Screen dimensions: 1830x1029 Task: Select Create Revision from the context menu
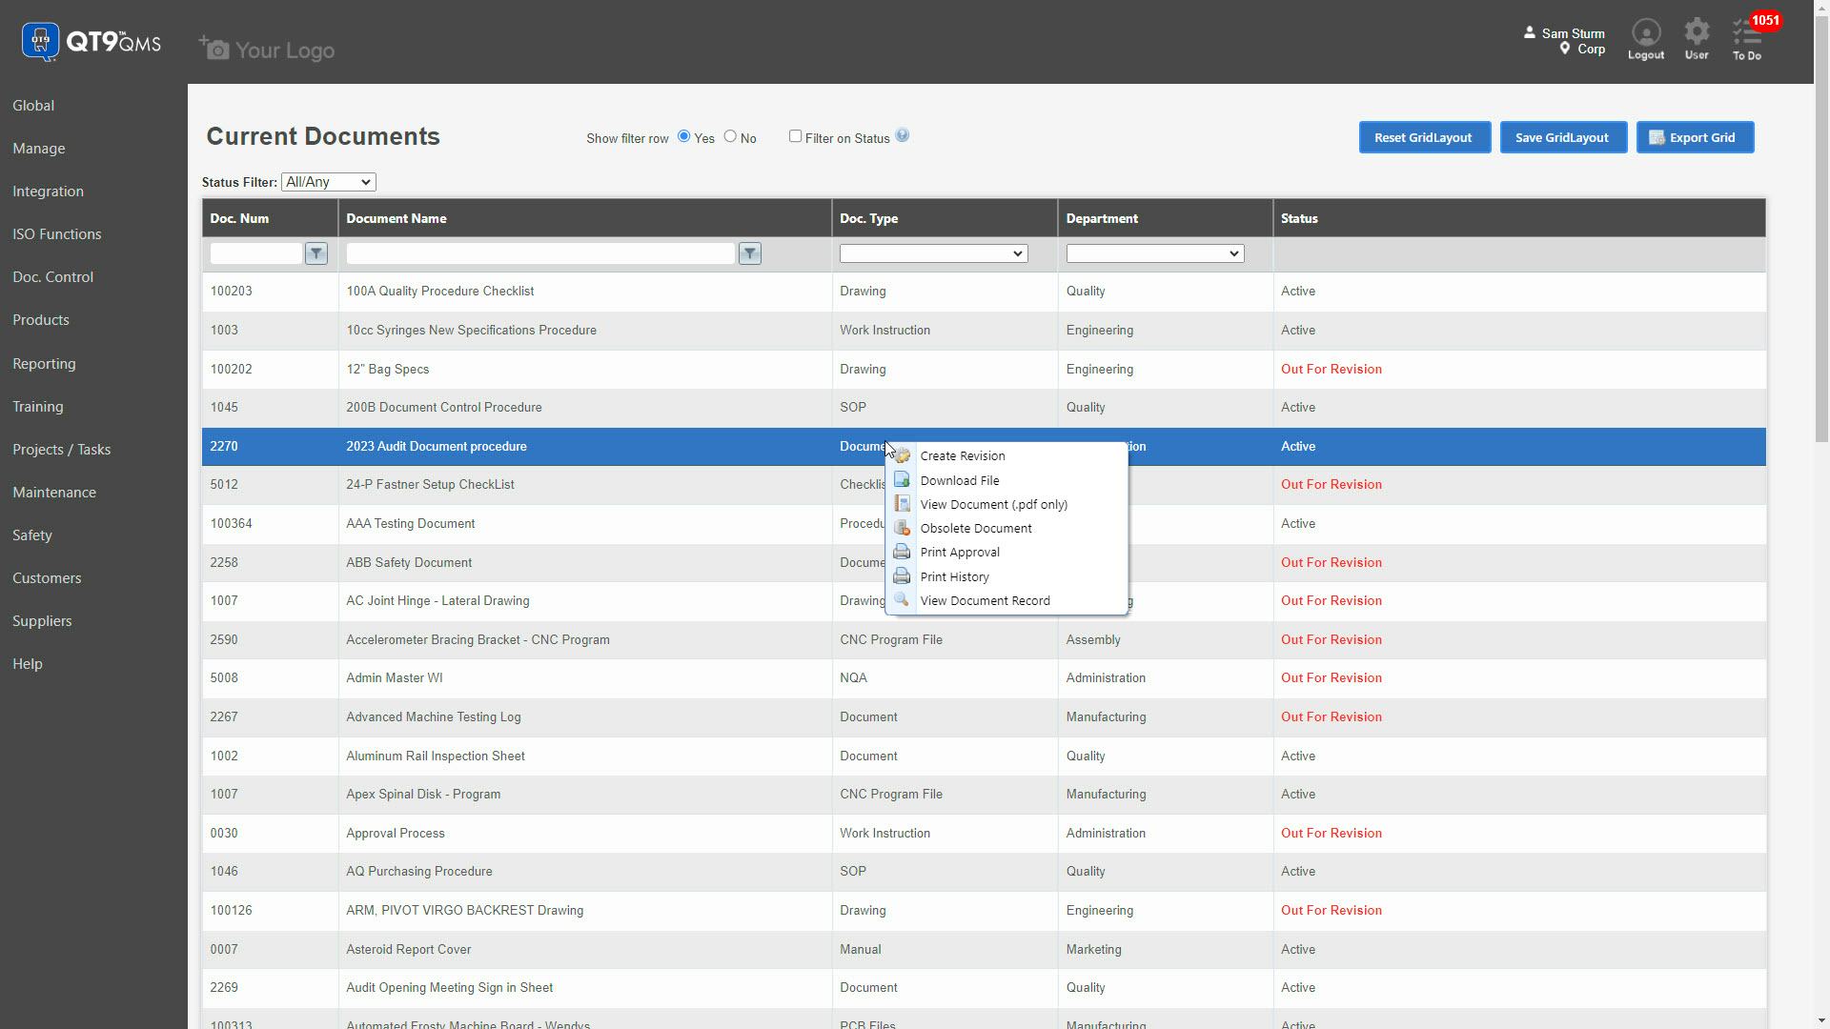point(963,455)
